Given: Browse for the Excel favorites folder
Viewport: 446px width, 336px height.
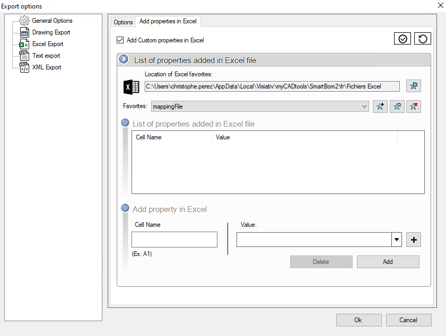Looking at the screenshot, I should pos(414,86).
